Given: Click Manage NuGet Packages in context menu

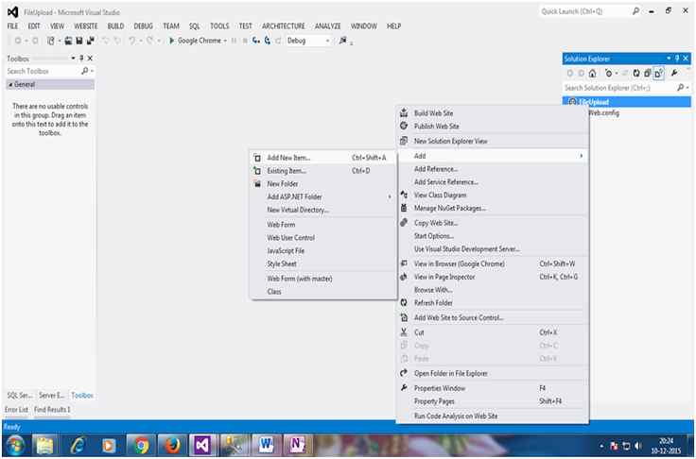Looking at the screenshot, I should click(493, 208).
